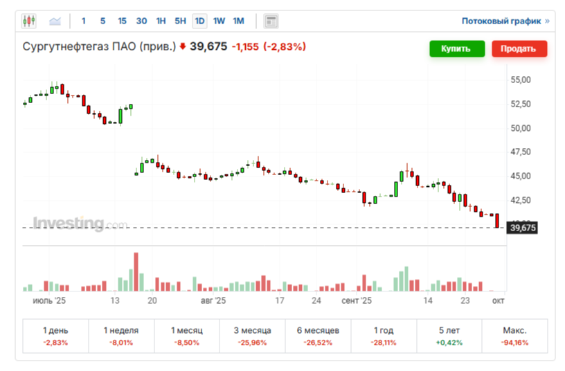Switch to the area chart type icon
565x371 pixels.
coord(55,21)
